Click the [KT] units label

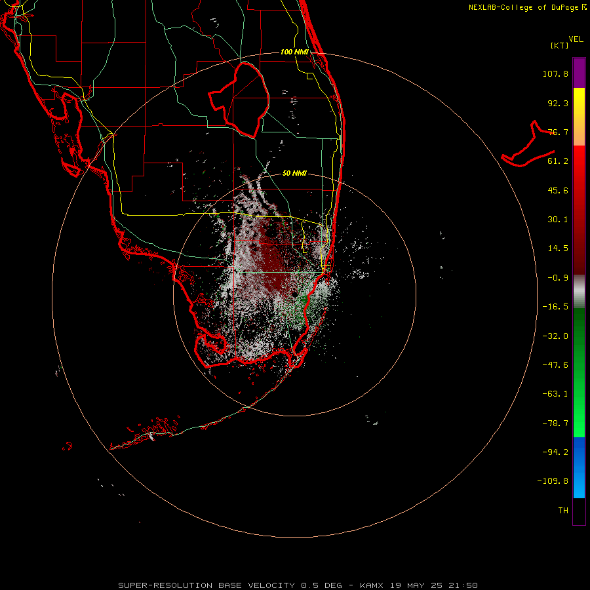coord(559,45)
